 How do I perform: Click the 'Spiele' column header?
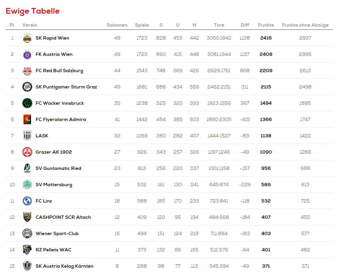pyautogui.click(x=142, y=25)
